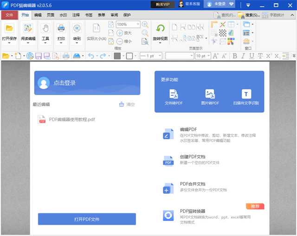The image size is (297, 236).
Task: Click the 打开PDF文件 button
Action: pyautogui.click(x=87, y=219)
